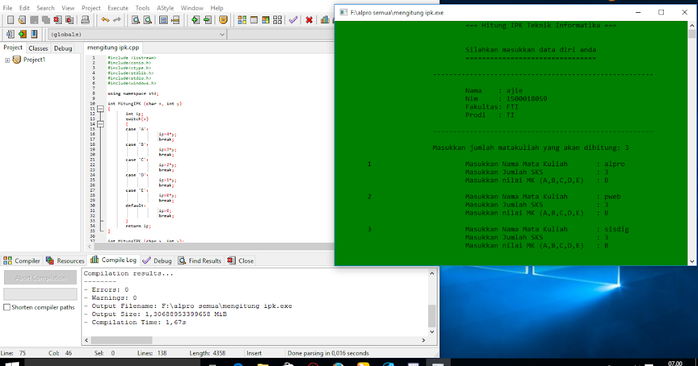
Task: Click the Close tab of the bottom panel
Action: 240,261
